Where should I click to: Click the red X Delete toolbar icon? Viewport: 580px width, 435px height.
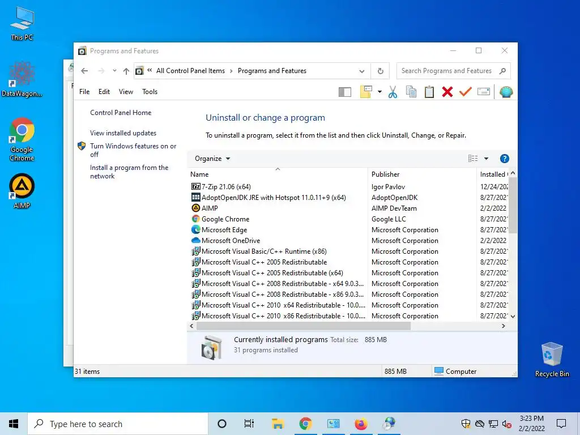(447, 92)
